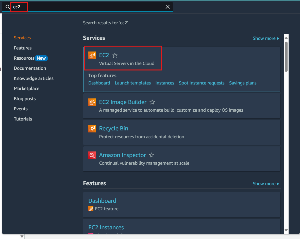Open Spot Instance requests link
This screenshot has width=300, height=239.
(x=202, y=83)
